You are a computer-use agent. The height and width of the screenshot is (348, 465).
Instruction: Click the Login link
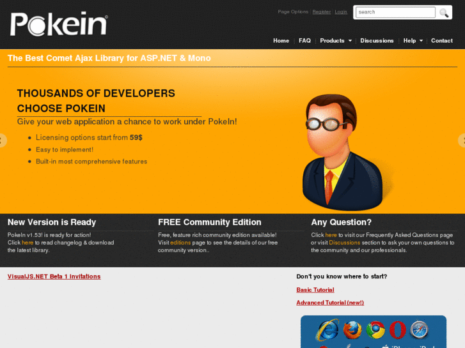pyautogui.click(x=341, y=12)
